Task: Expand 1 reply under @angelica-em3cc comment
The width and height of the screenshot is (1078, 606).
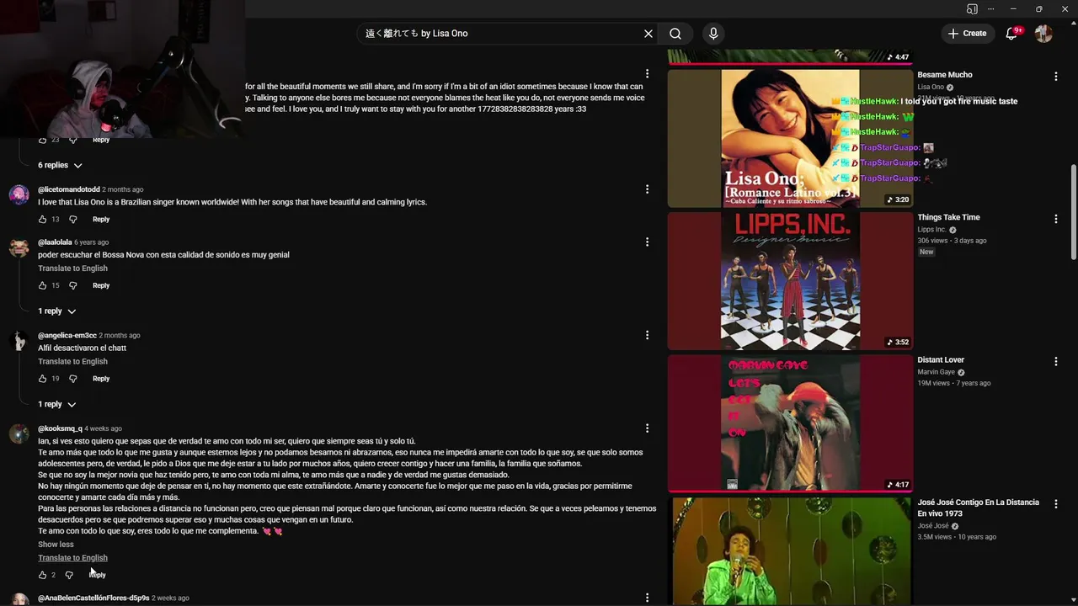Action: coord(57,404)
